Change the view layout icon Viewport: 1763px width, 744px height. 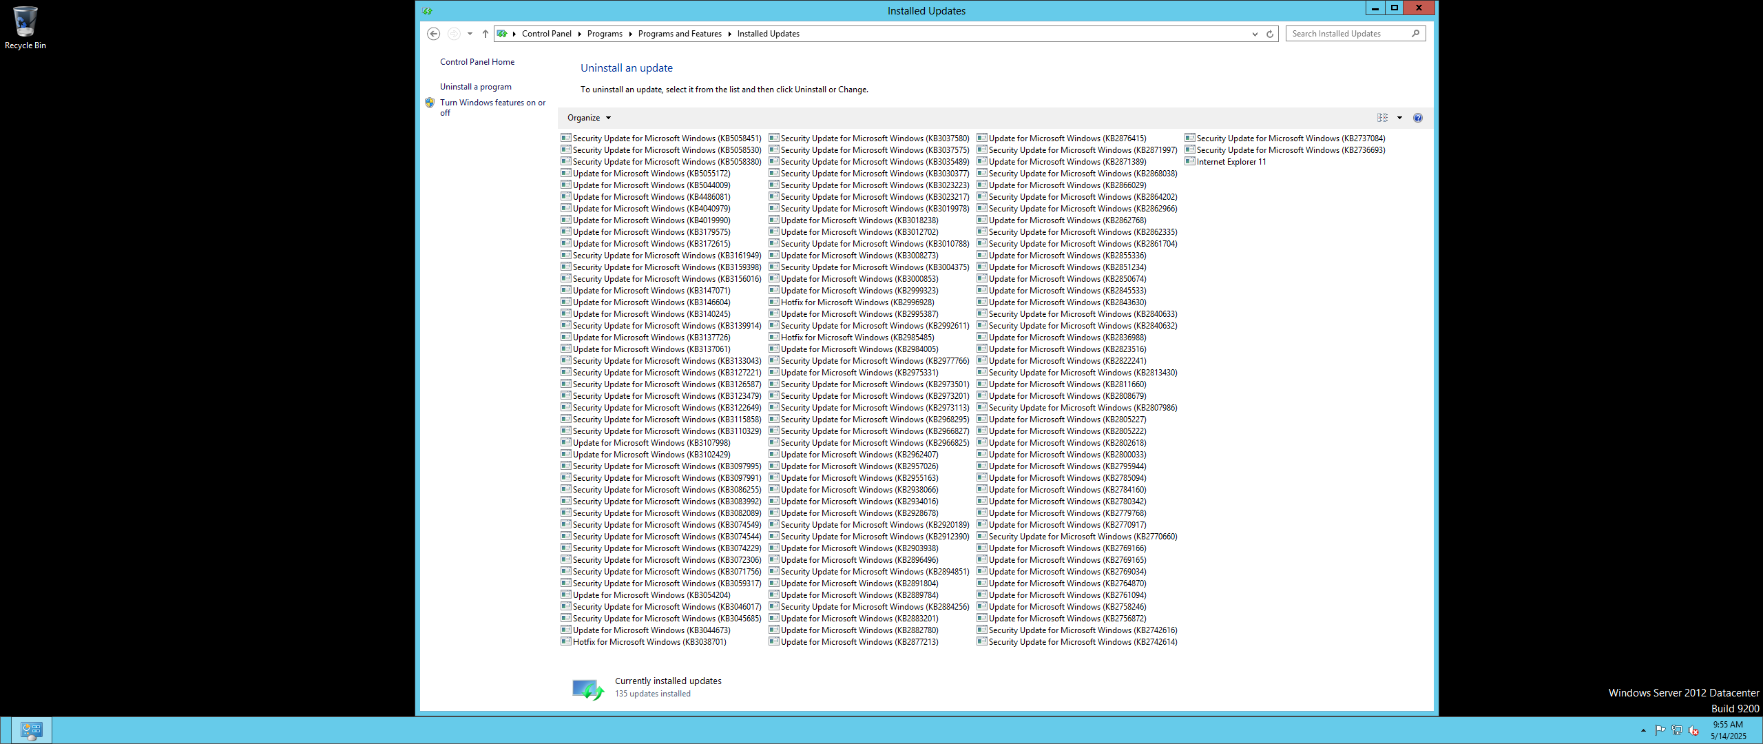[1382, 118]
